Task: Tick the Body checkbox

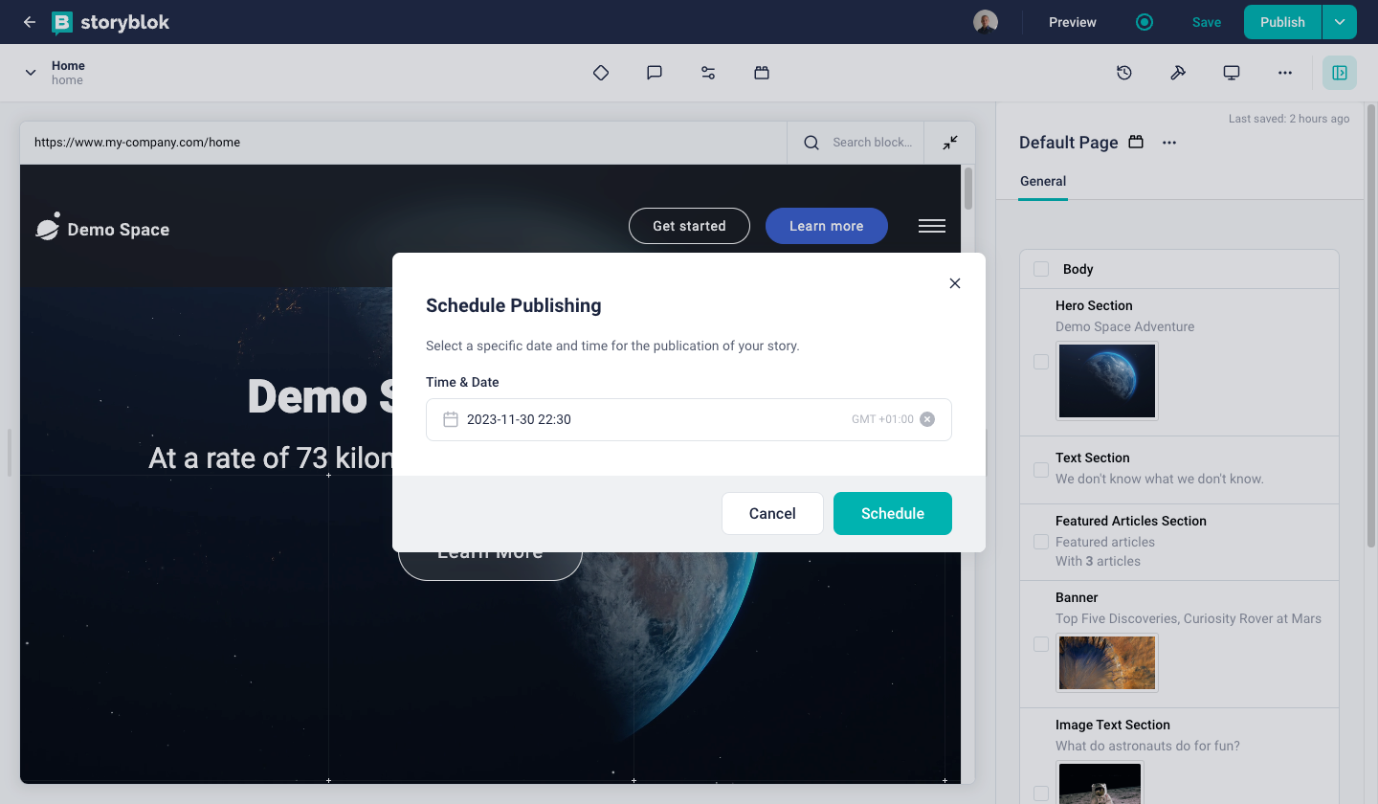Action: tap(1041, 269)
